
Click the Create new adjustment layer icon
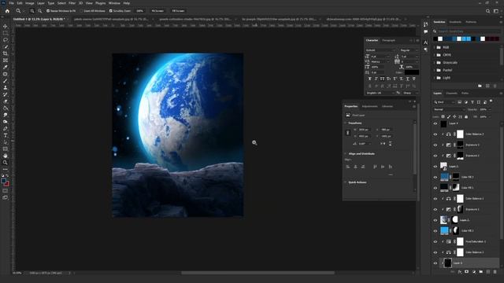(473, 272)
